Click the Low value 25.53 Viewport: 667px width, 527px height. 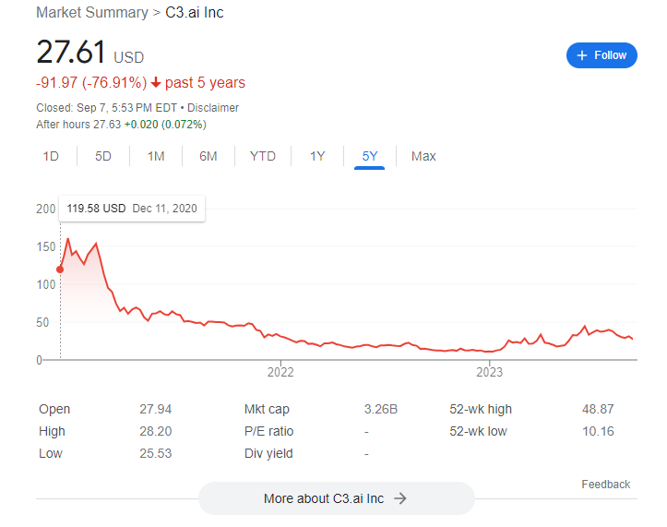tap(156, 453)
